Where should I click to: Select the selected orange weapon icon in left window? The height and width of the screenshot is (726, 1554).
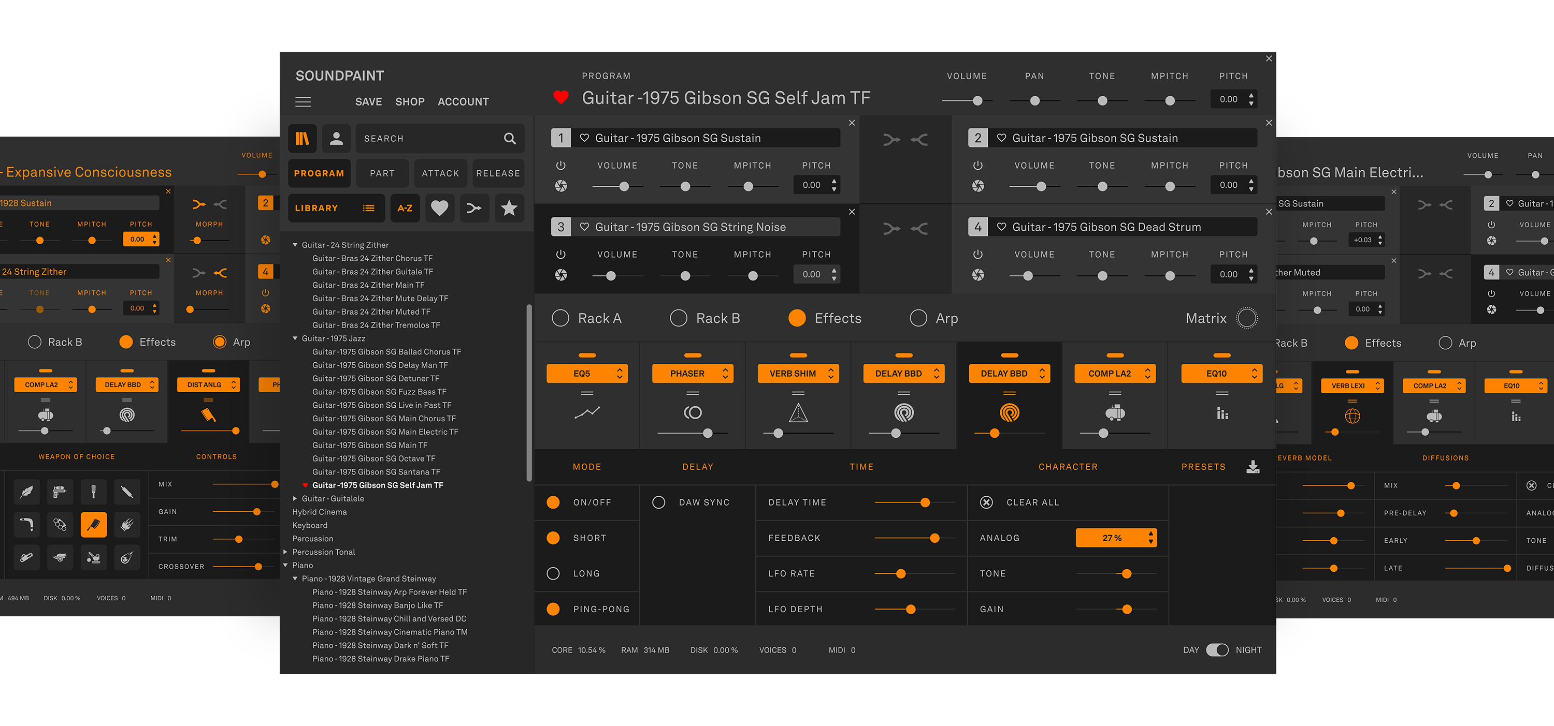(x=94, y=525)
